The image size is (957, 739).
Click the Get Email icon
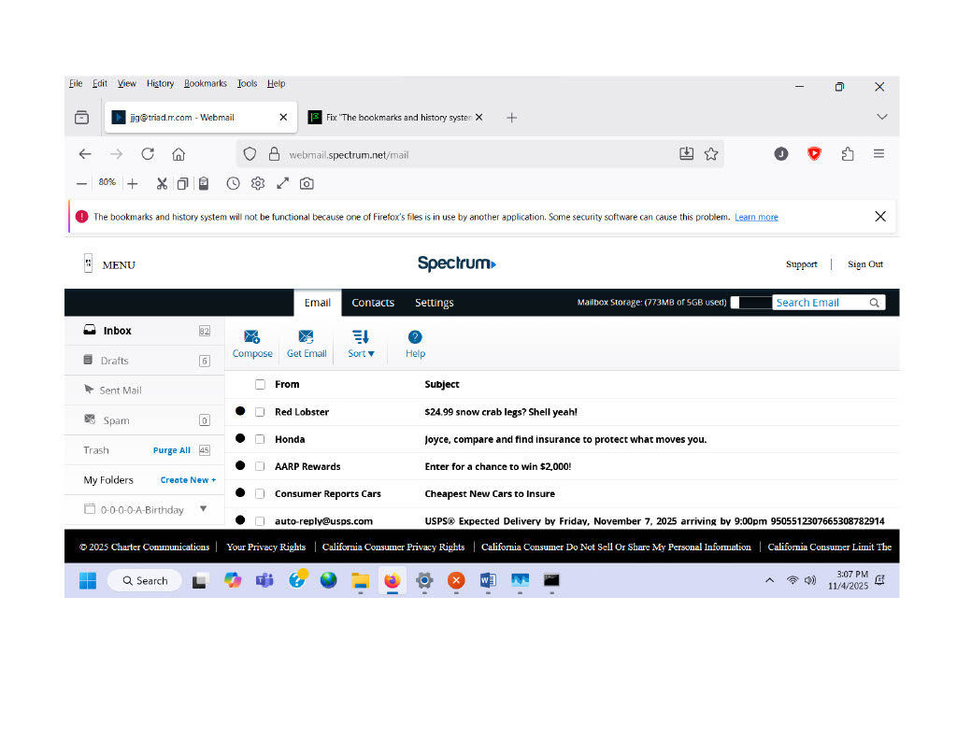(x=306, y=337)
